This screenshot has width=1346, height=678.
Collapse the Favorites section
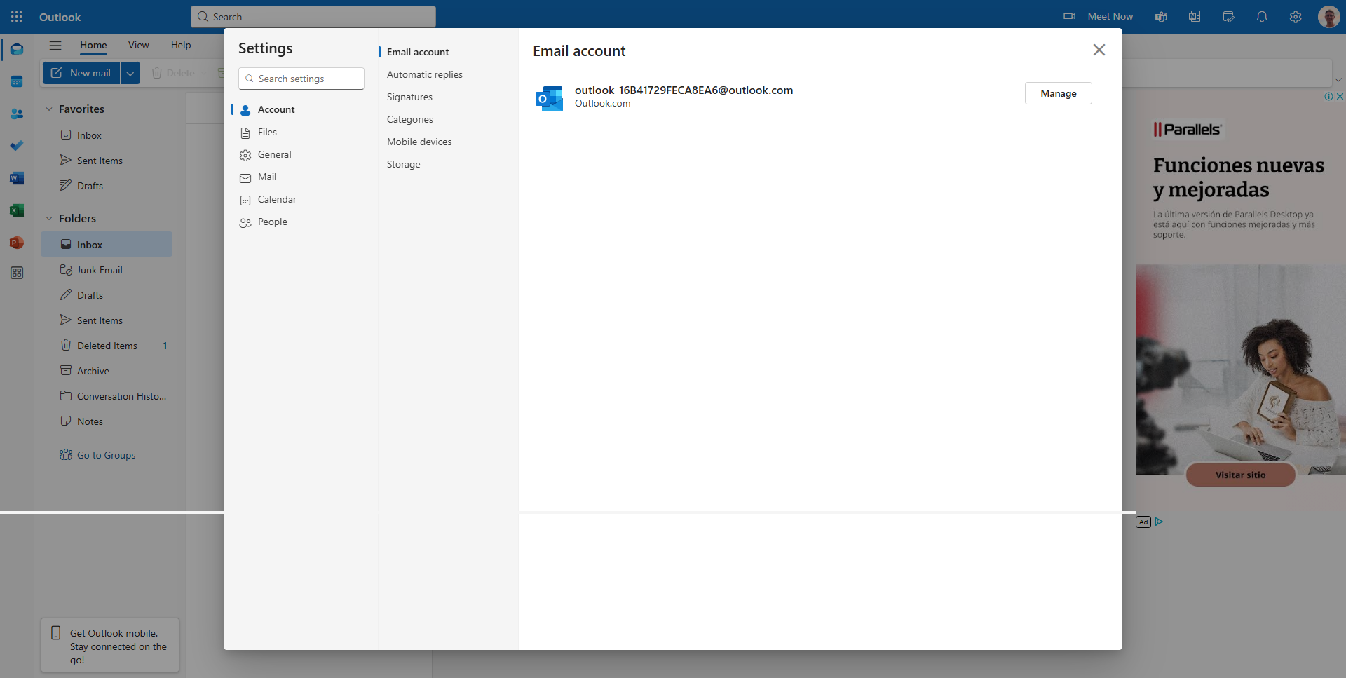[49, 109]
